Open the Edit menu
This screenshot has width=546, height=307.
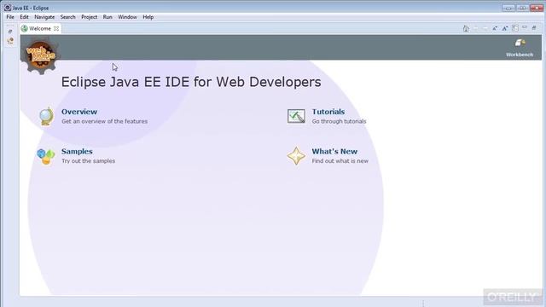[24, 17]
